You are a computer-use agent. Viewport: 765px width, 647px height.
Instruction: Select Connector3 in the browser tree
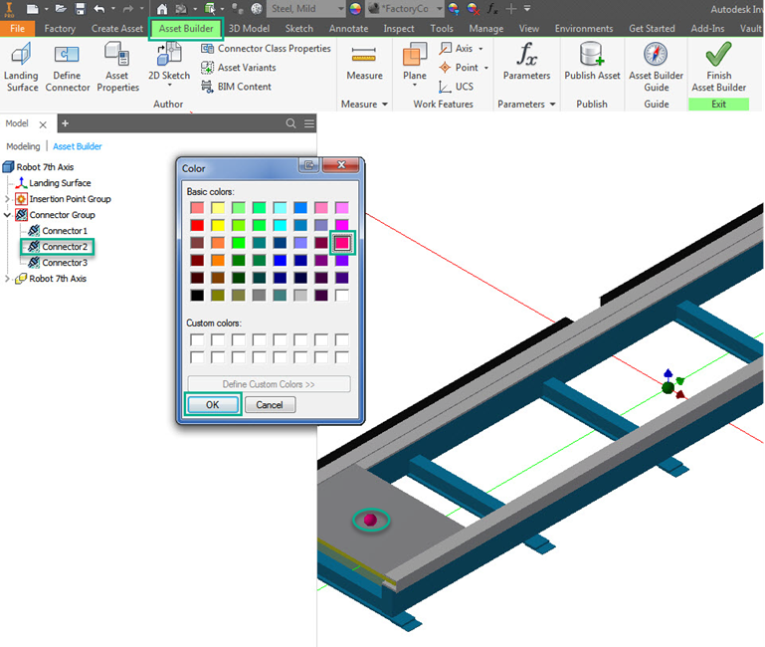pos(58,262)
